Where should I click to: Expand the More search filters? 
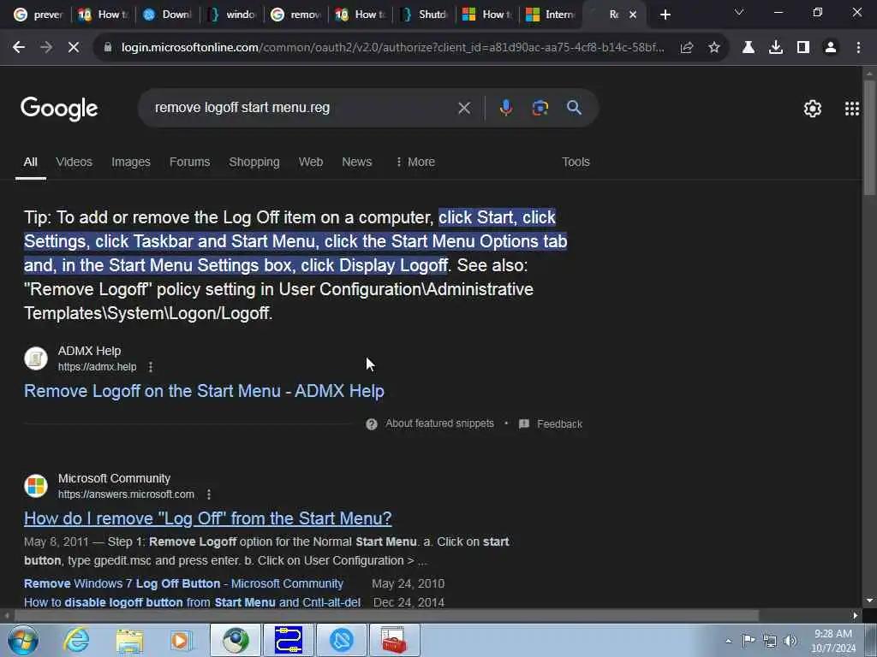click(415, 162)
